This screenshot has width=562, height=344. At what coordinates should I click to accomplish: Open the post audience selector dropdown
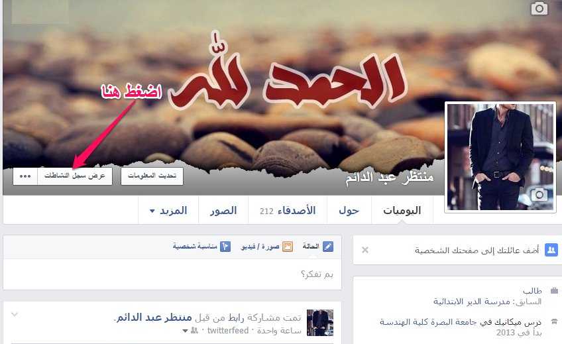[190, 330]
